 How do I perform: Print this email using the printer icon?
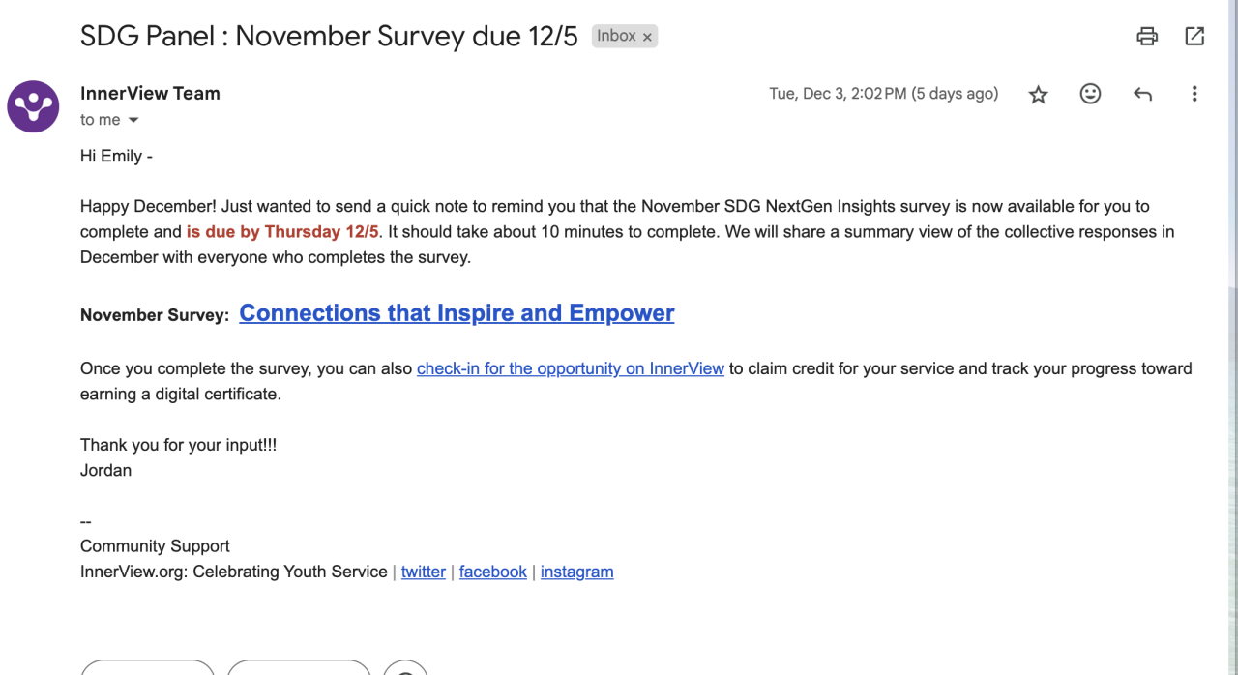coord(1147,37)
